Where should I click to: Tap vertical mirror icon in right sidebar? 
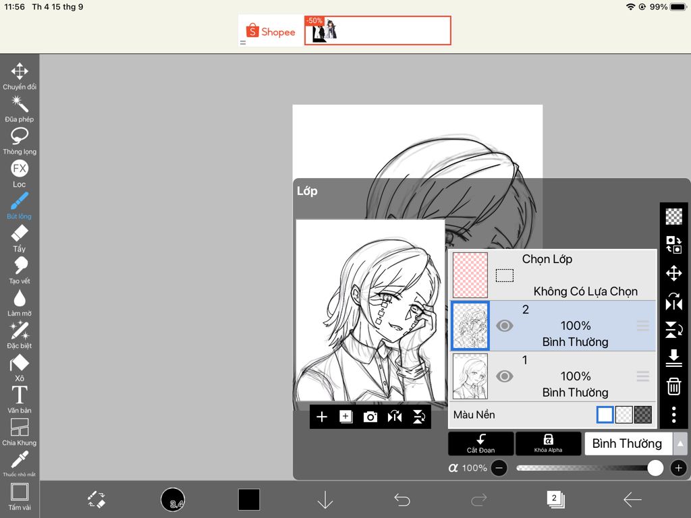[674, 329]
